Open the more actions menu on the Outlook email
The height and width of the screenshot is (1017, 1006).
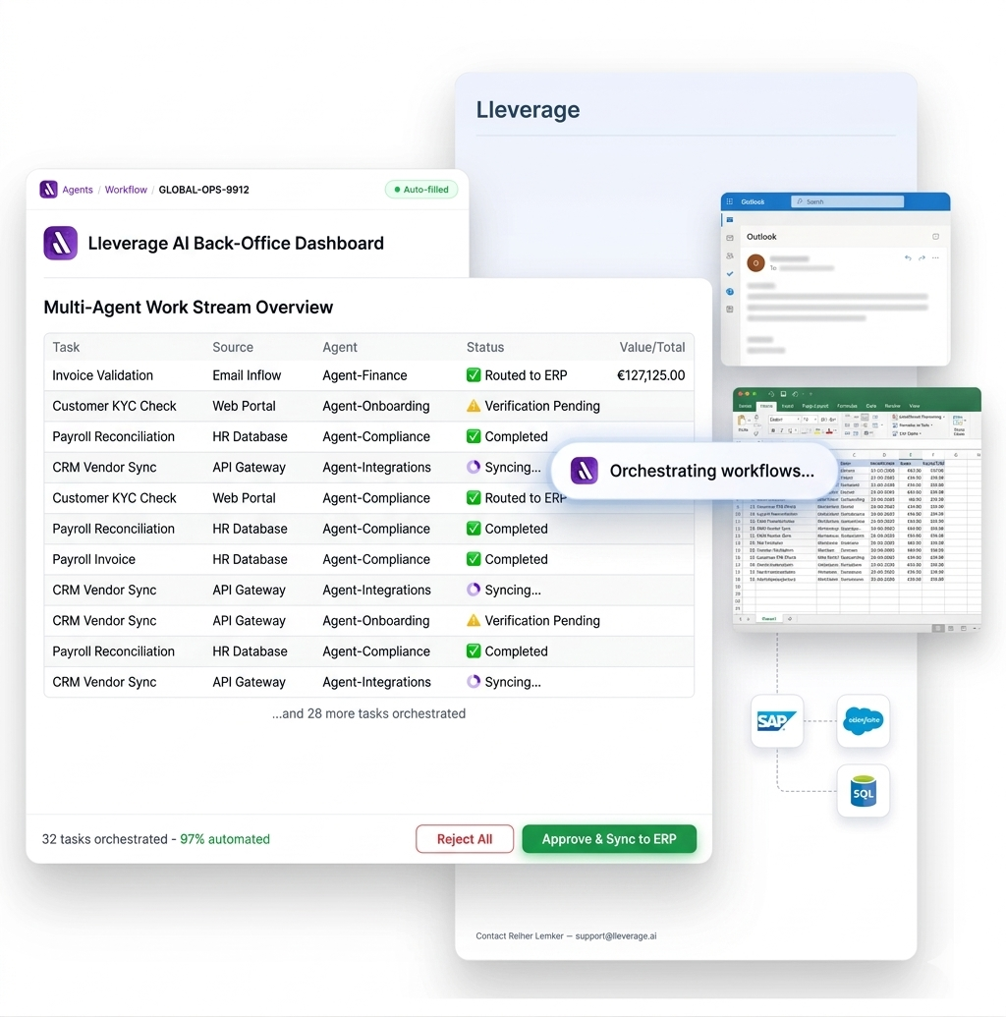click(x=935, y=257)
